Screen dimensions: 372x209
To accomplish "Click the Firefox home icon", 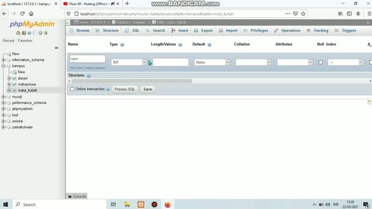I will pos(31,14).
